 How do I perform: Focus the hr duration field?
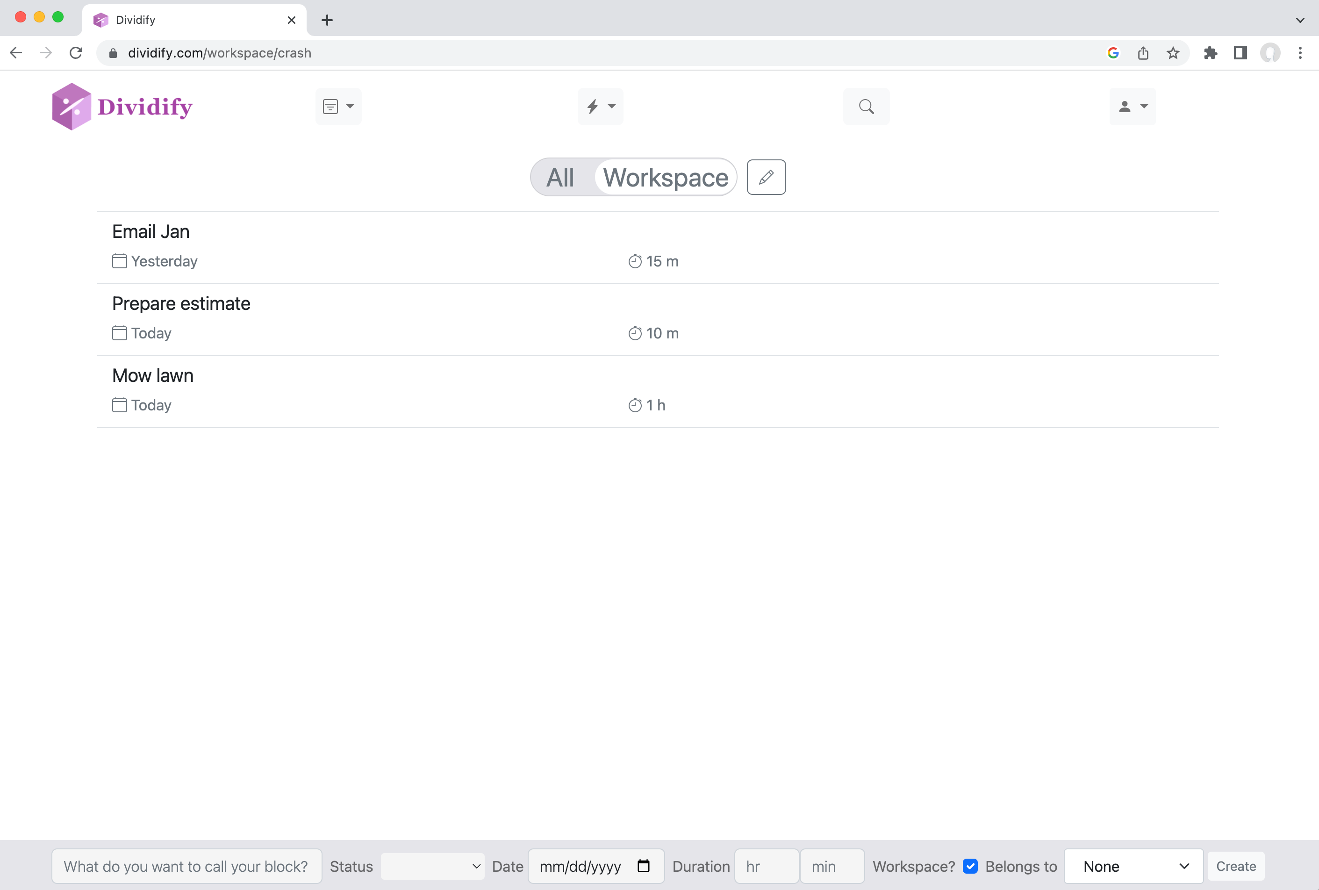click(x=766, y=866)
